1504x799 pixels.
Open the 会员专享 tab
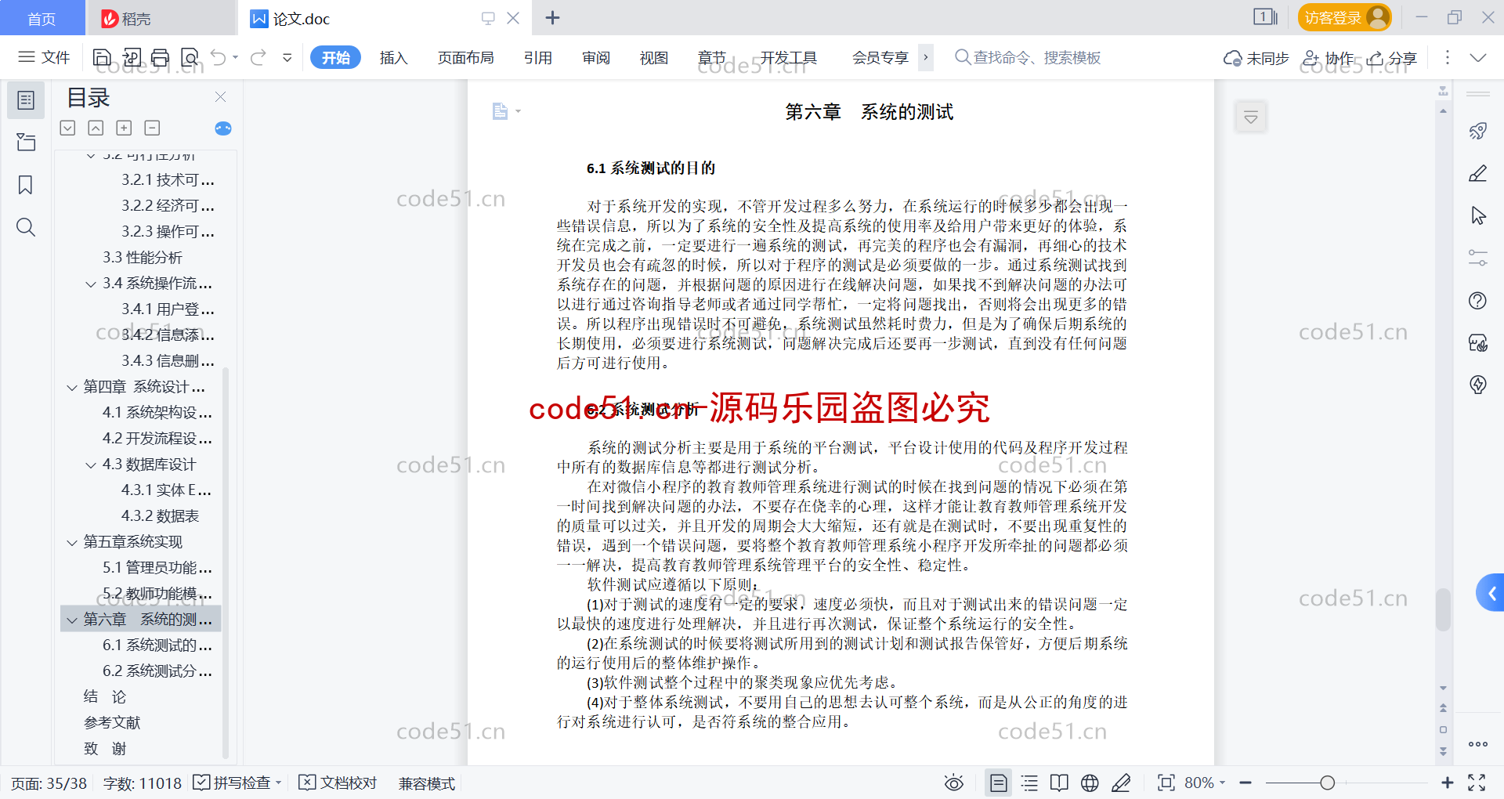click(880, 57)
